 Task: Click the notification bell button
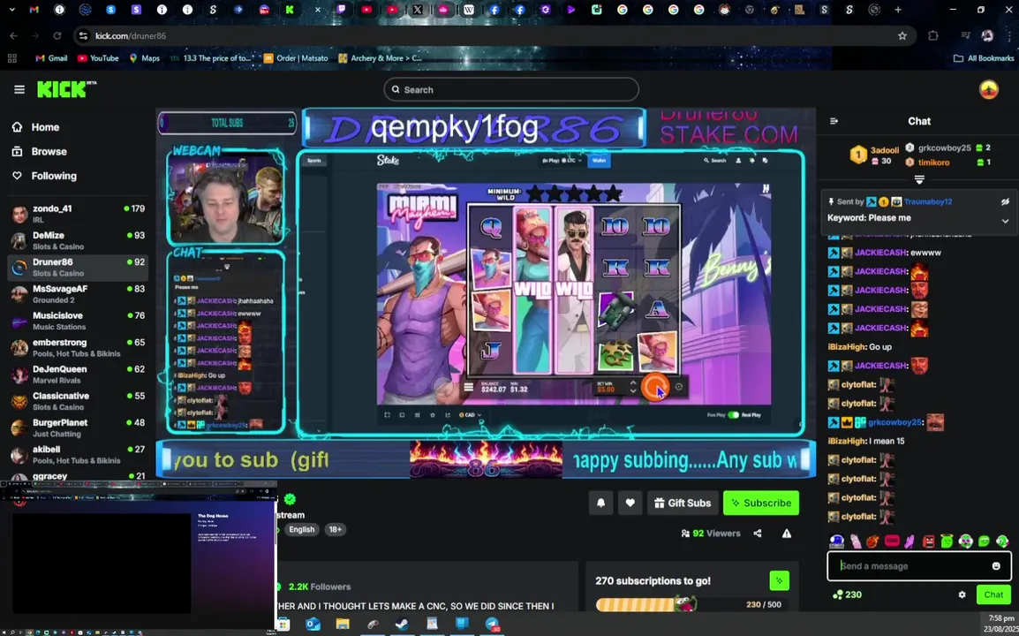coord(600,503)
